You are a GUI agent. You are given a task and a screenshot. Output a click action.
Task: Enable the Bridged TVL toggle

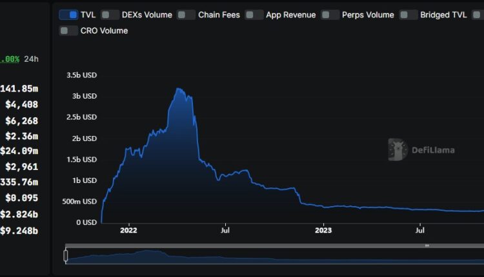(408, 15)
